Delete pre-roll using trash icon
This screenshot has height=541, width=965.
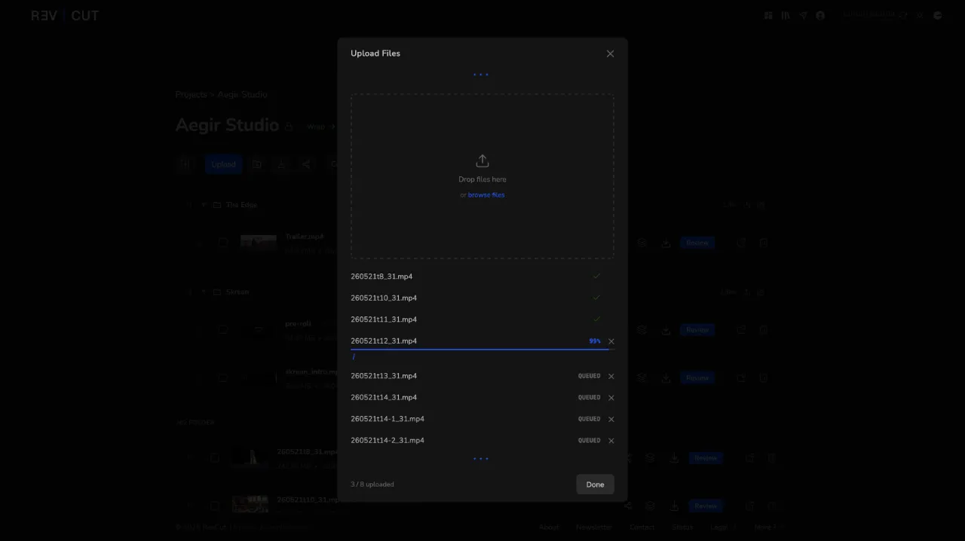pyautogui.click(x=763, y=329)
